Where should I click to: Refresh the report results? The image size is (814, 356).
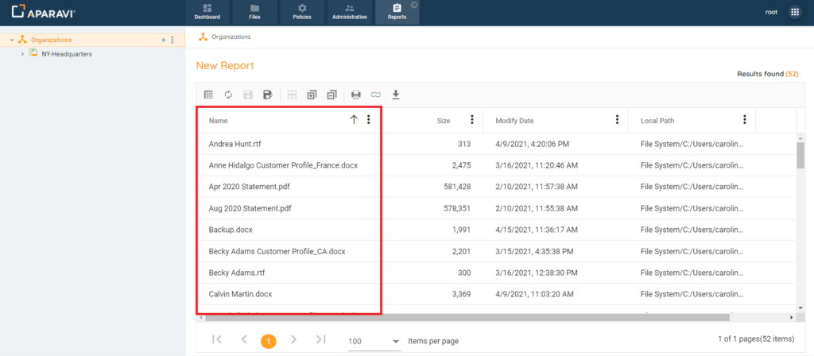tap(228, 95)
